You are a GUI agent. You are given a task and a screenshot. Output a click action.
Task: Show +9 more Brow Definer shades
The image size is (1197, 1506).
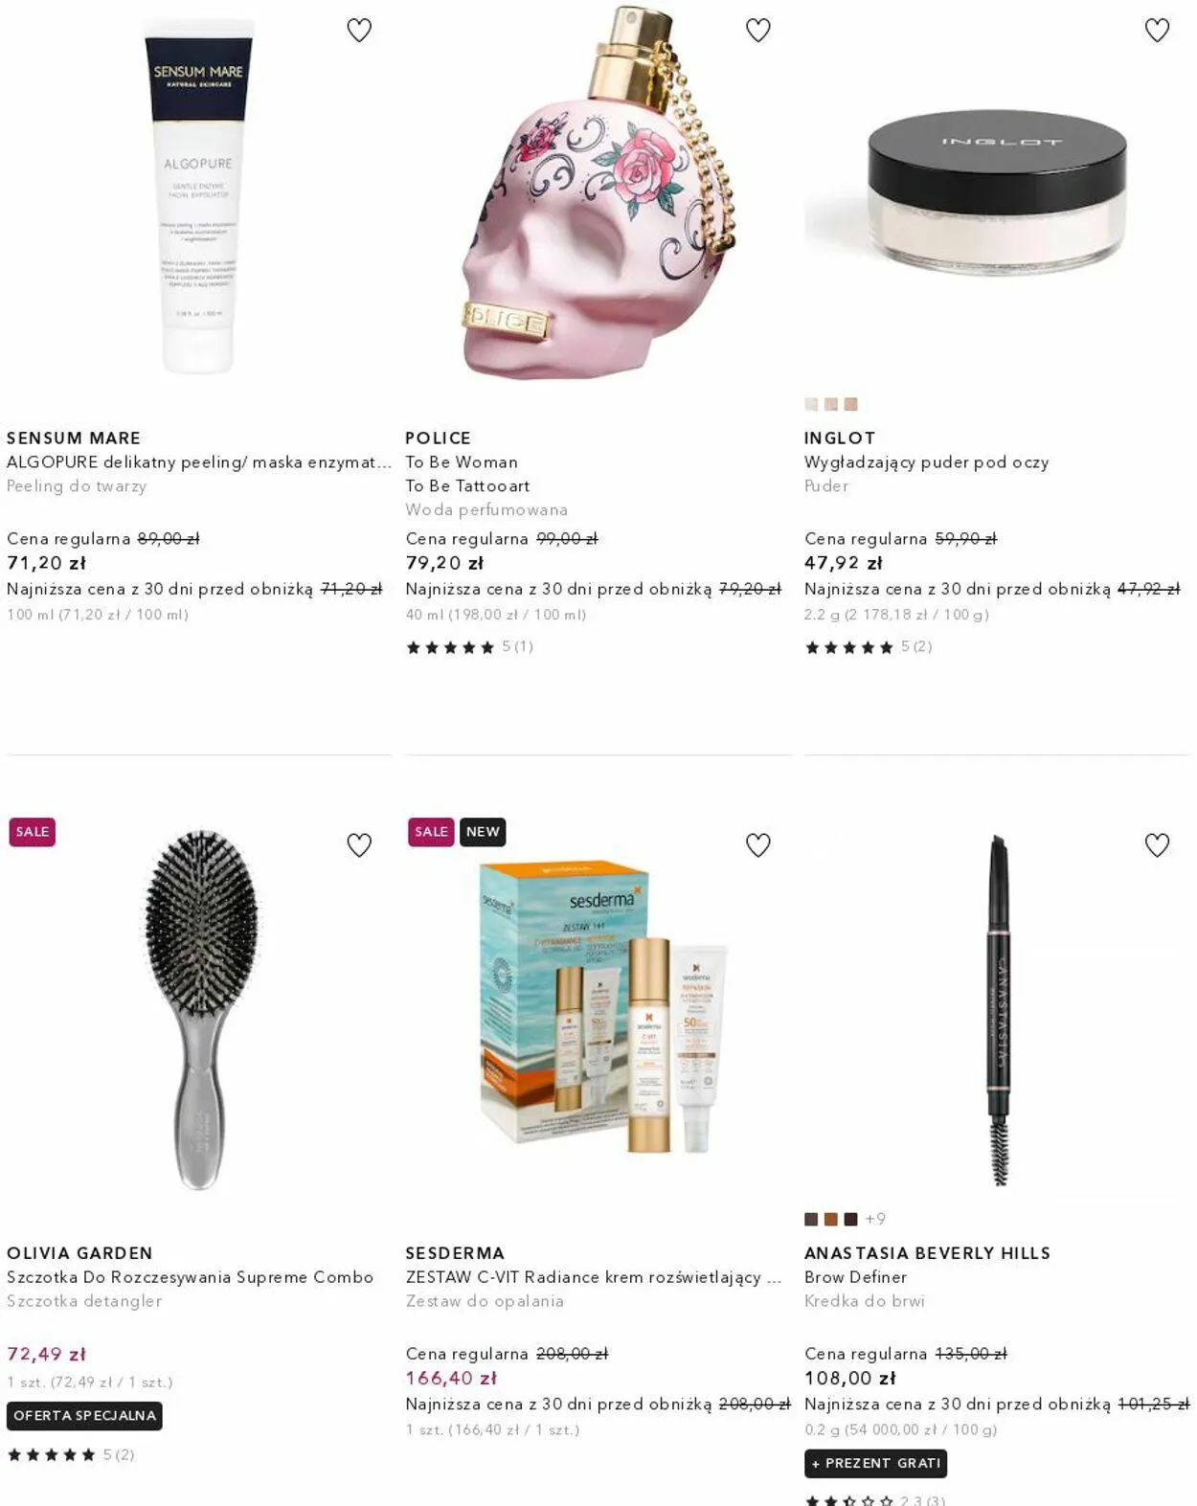pyautogui.click(x=875, y=1219)
